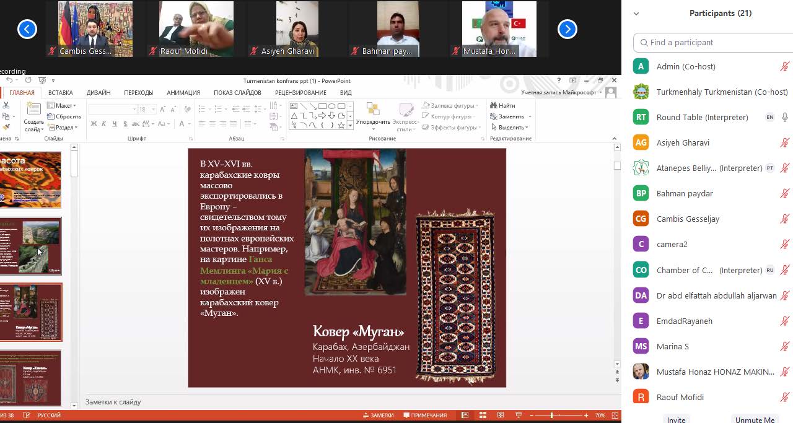The height and width of the screenshot is (423, 793).
Task: Click muted mic icon for camera2
Action: (x=785, y=244)
